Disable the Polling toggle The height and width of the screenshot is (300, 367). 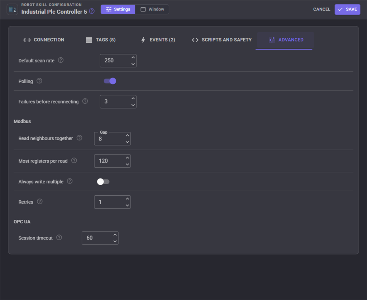click(x=110, y=81)
